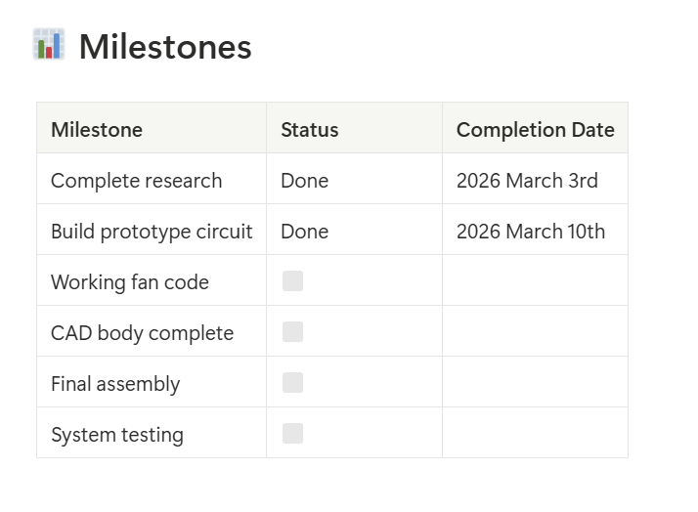Select the Build prototype circuit cell
Image resolution: width=698 pixels, height=512 pixels.
(x=152, y=232)
